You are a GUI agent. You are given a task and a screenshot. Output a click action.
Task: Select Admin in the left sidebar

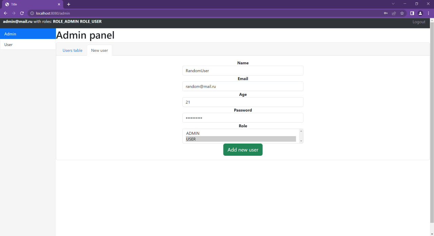[x=28, y=34]
